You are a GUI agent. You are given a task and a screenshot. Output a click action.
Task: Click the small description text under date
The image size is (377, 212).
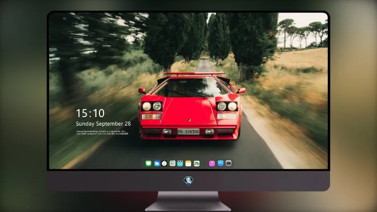(102, 133)
